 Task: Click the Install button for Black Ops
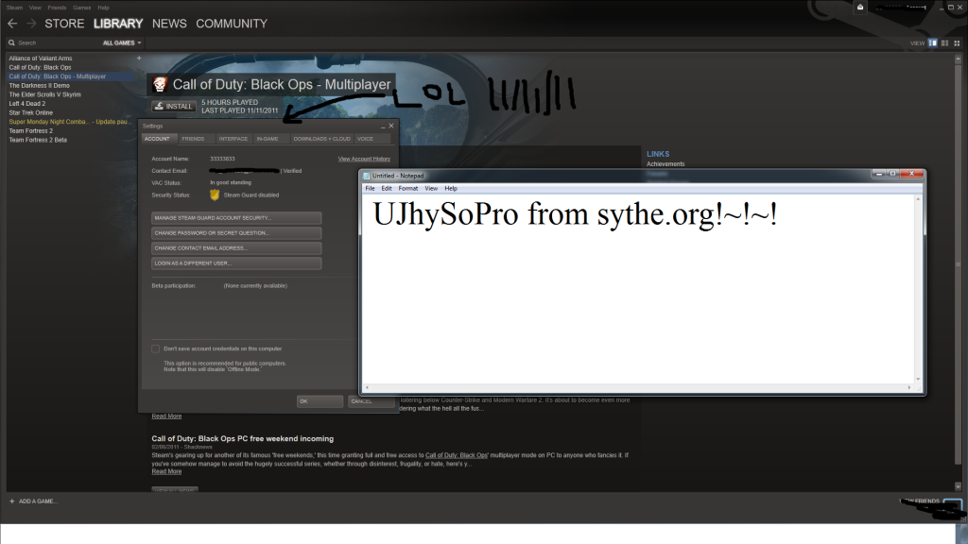174,106
